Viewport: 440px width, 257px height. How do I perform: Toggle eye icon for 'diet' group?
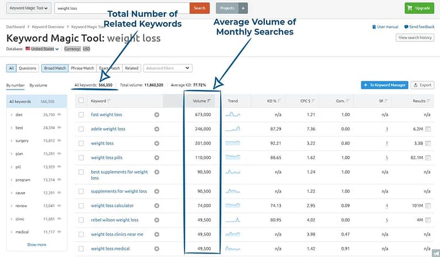[59, 115]
